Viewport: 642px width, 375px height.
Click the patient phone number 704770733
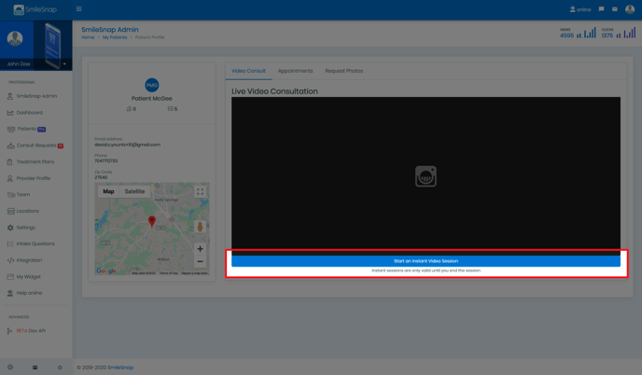[x=105, y=160]
